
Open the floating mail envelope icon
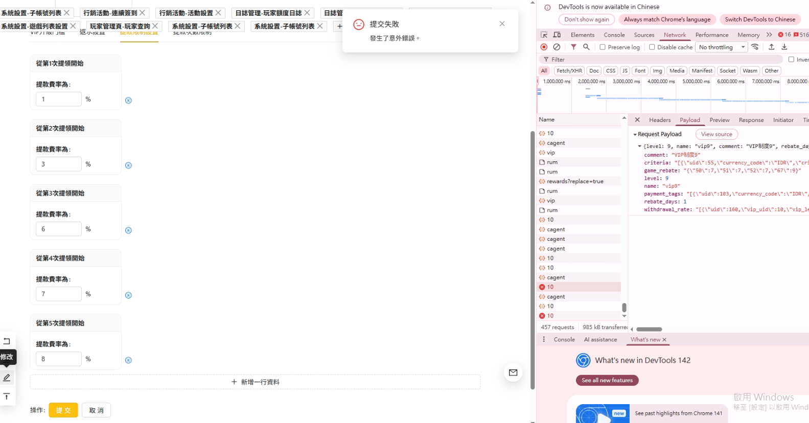(x=513, y=372)
